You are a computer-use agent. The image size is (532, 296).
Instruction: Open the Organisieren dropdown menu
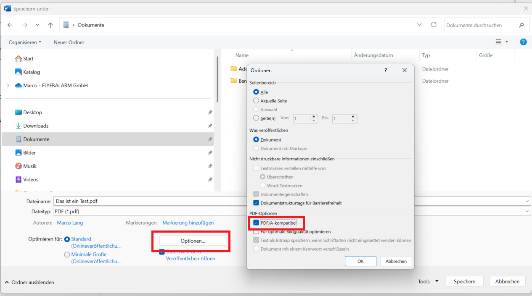[x=25, y=42]
